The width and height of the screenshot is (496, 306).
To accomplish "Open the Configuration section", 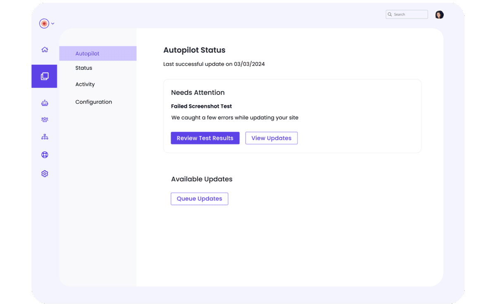I will (93, 102).
